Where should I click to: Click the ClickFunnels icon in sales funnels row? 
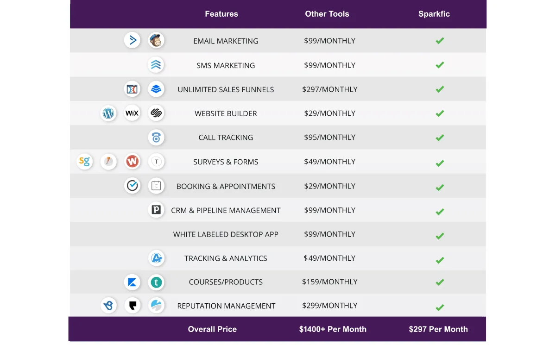pyautogui.click(x=133, y=89)
